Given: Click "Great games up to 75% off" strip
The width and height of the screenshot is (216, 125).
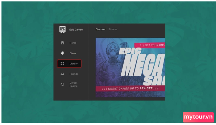Looking at the screenshot, I should (130, 89).
